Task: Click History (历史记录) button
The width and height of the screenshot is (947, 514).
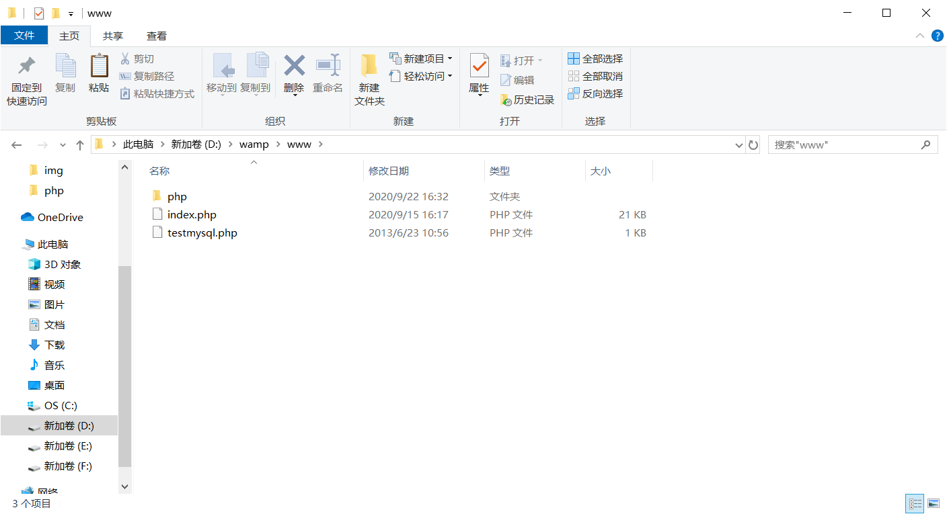Action: point(527,100)
